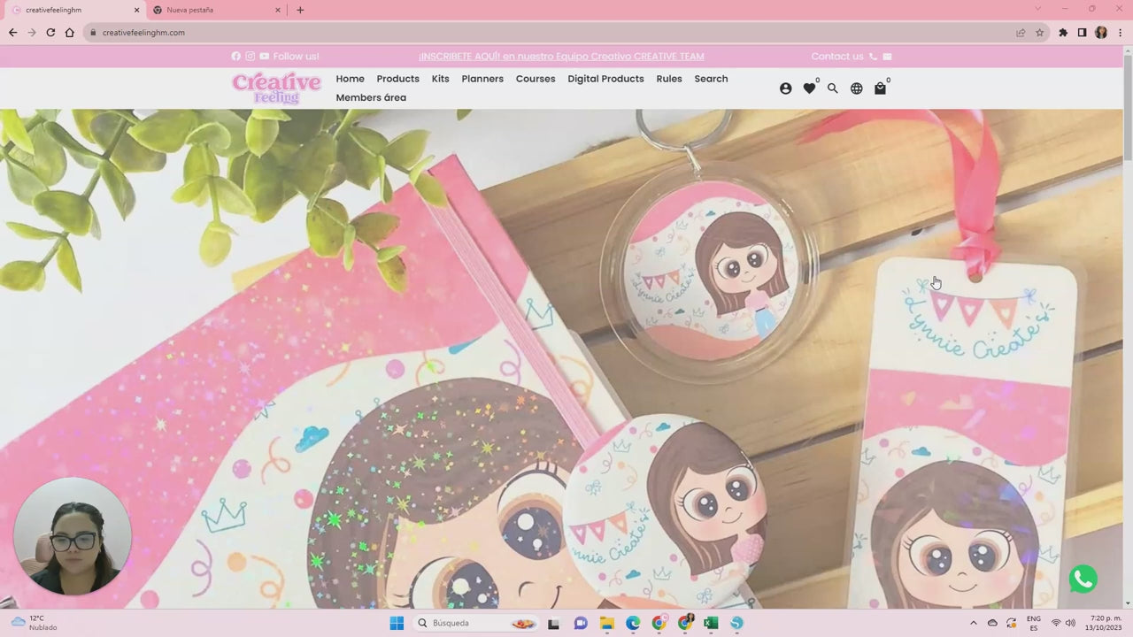Open the Chrome three-dot menu
This screenshot has width=1133, height=637.
tap(1120, 33)
